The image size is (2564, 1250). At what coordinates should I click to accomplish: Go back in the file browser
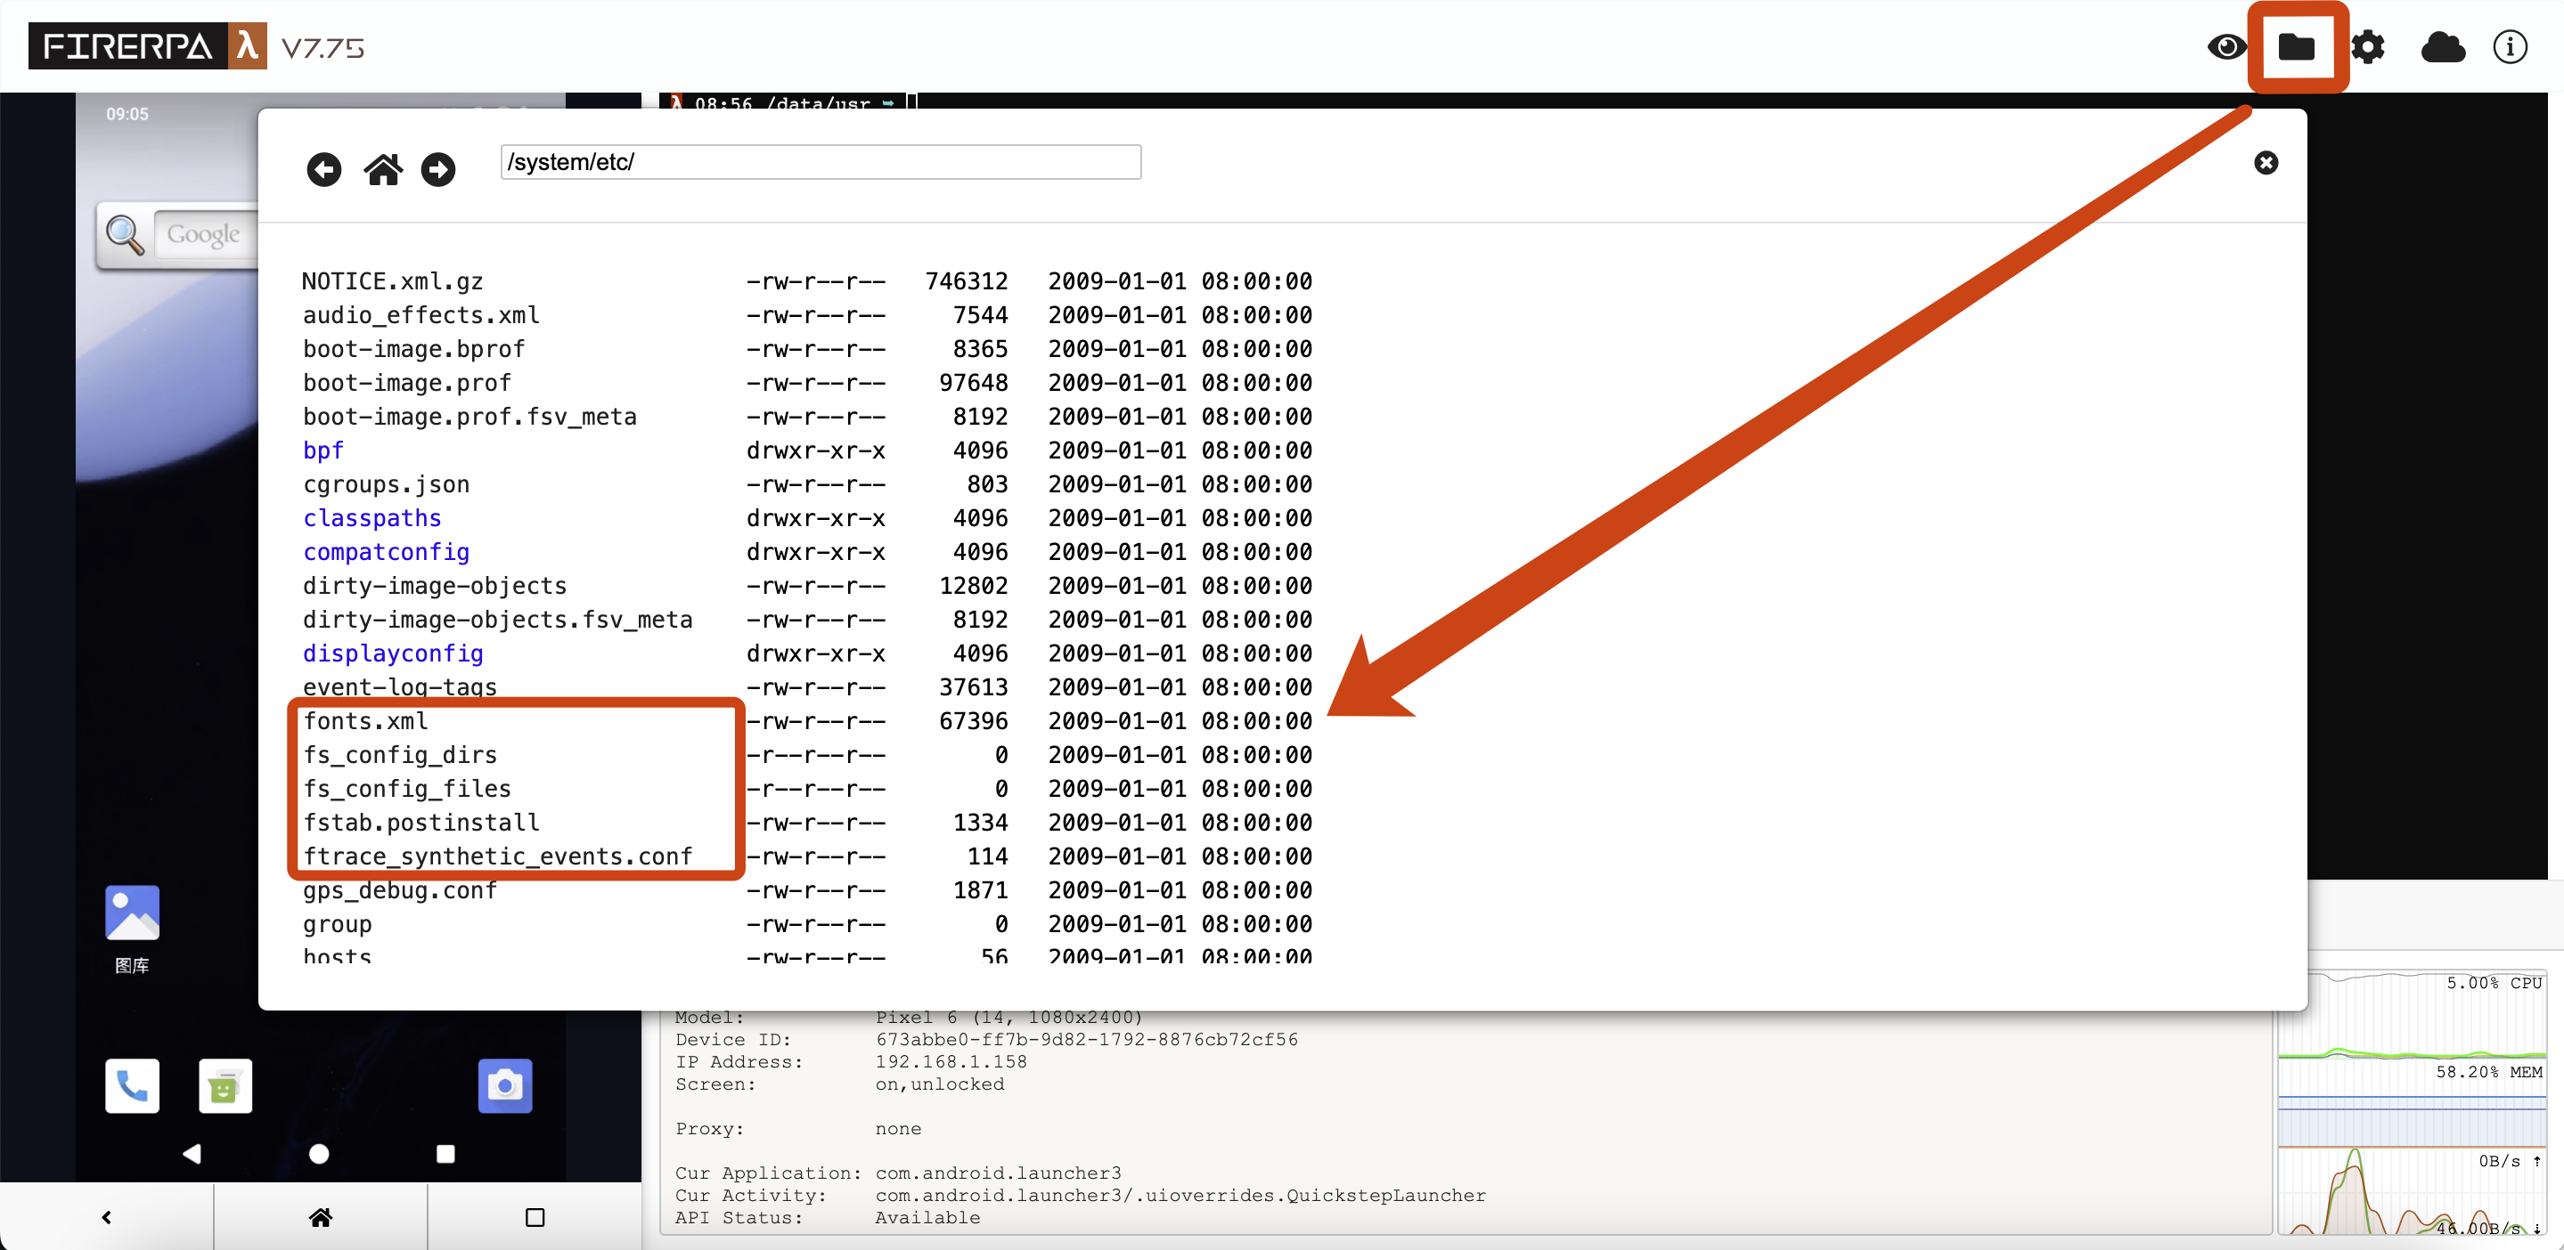pos(323,169)
